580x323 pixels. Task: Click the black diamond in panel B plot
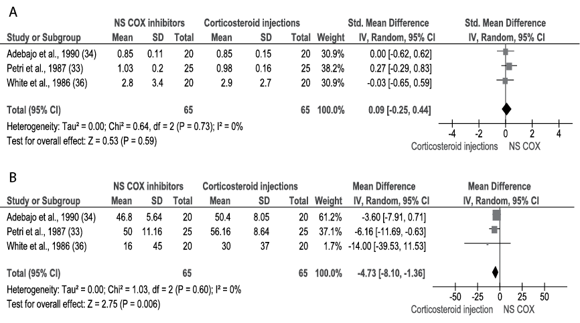[x=495, y=272]
